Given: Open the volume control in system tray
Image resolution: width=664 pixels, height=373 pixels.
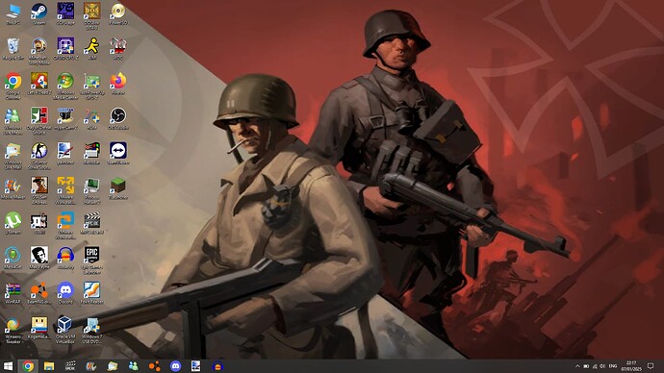Looking at the screenshot, I should [x=602, y=366].
